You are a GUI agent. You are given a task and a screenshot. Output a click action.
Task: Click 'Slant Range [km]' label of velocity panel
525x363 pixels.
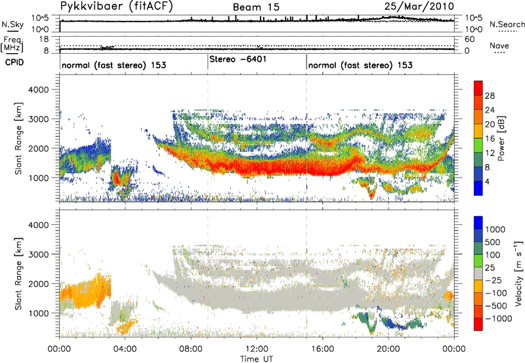pyautogui.click(x=18, y=274)
